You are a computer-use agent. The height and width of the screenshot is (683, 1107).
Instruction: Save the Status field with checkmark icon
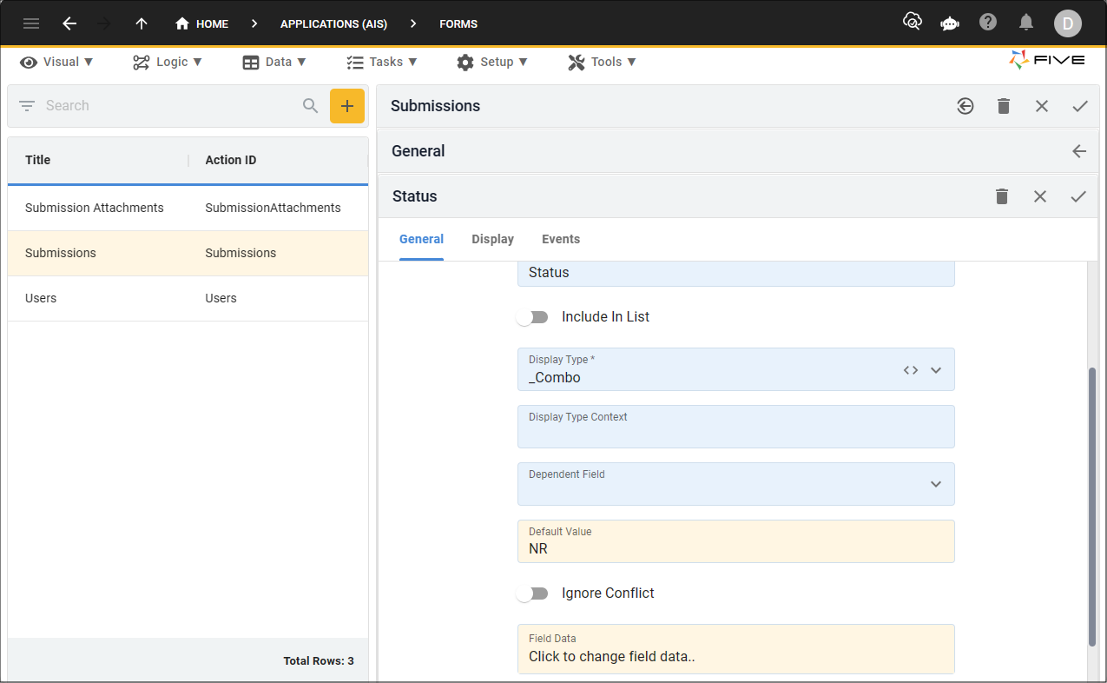[x=1078, y=196]
